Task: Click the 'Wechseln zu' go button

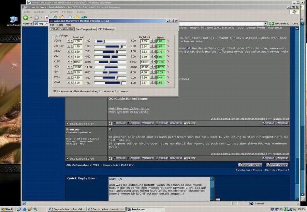Action: [x=279, y=24]
